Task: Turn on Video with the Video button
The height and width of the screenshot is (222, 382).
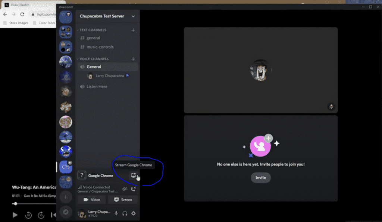Action: pyautogui.click(x=91, y=200)
